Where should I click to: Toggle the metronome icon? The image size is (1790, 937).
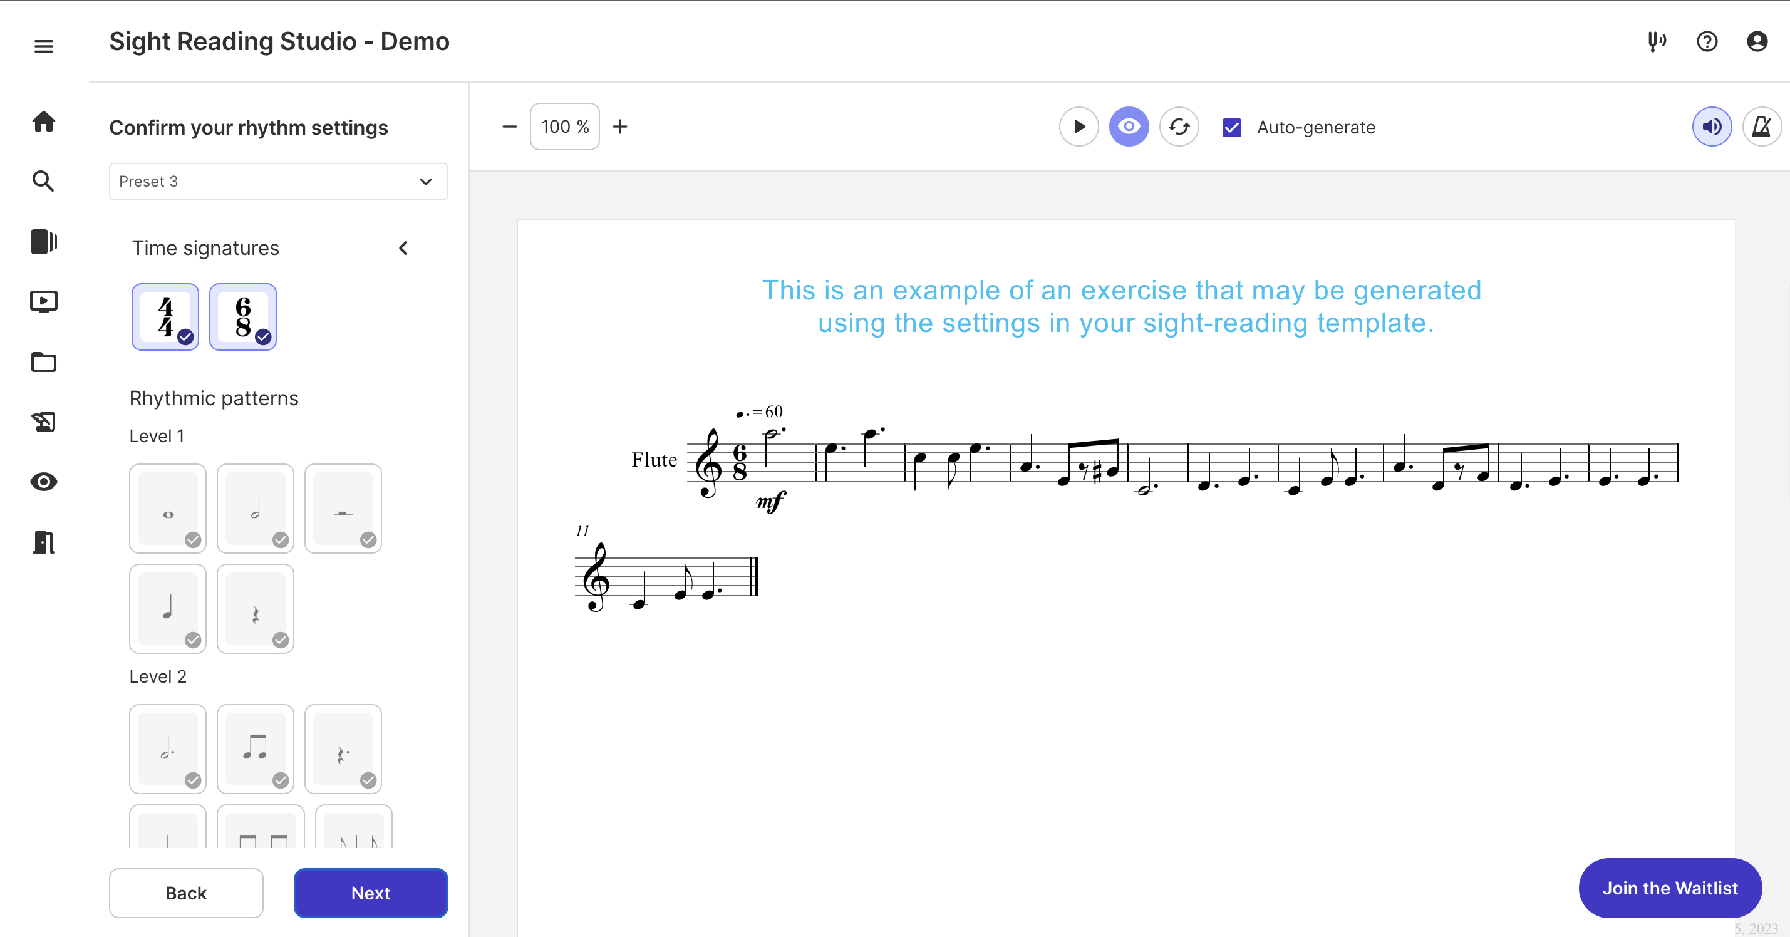click(1762, 127)
